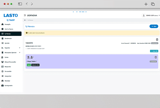160x108 pixels.
Task: Expand the Raporlar submenu chevron
Action: coord(20,48)
